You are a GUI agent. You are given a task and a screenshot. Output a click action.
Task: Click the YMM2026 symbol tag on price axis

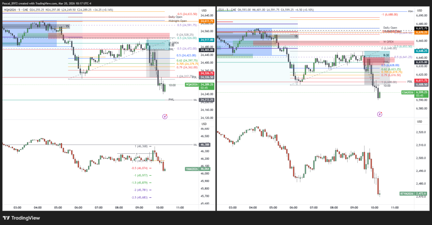[192, 169]
